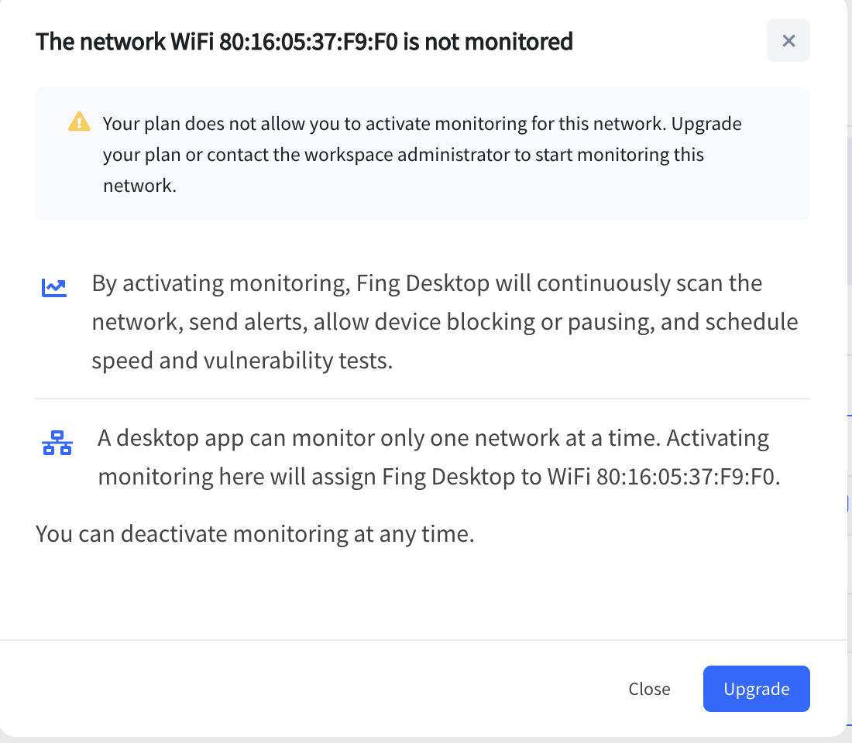Click the divider line between the two paragraphs

[x=422, y=399]
